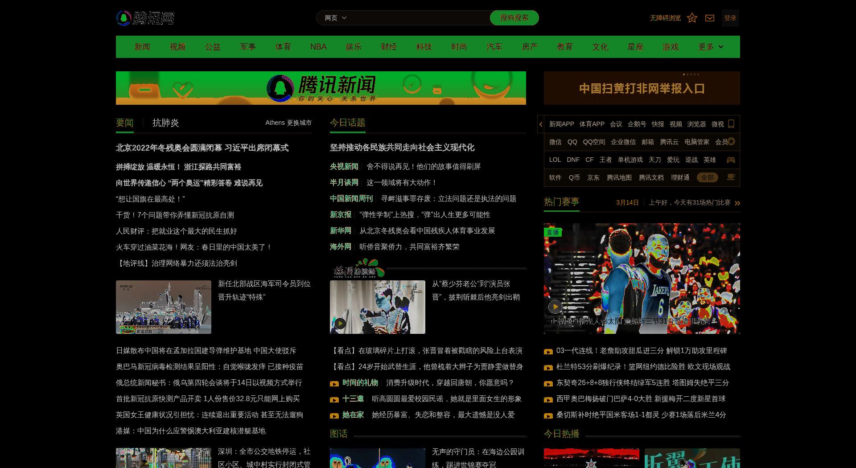This screenshot has width=856, height=468.
Task: Open 企业微信 product link
Action: point(623,142)
